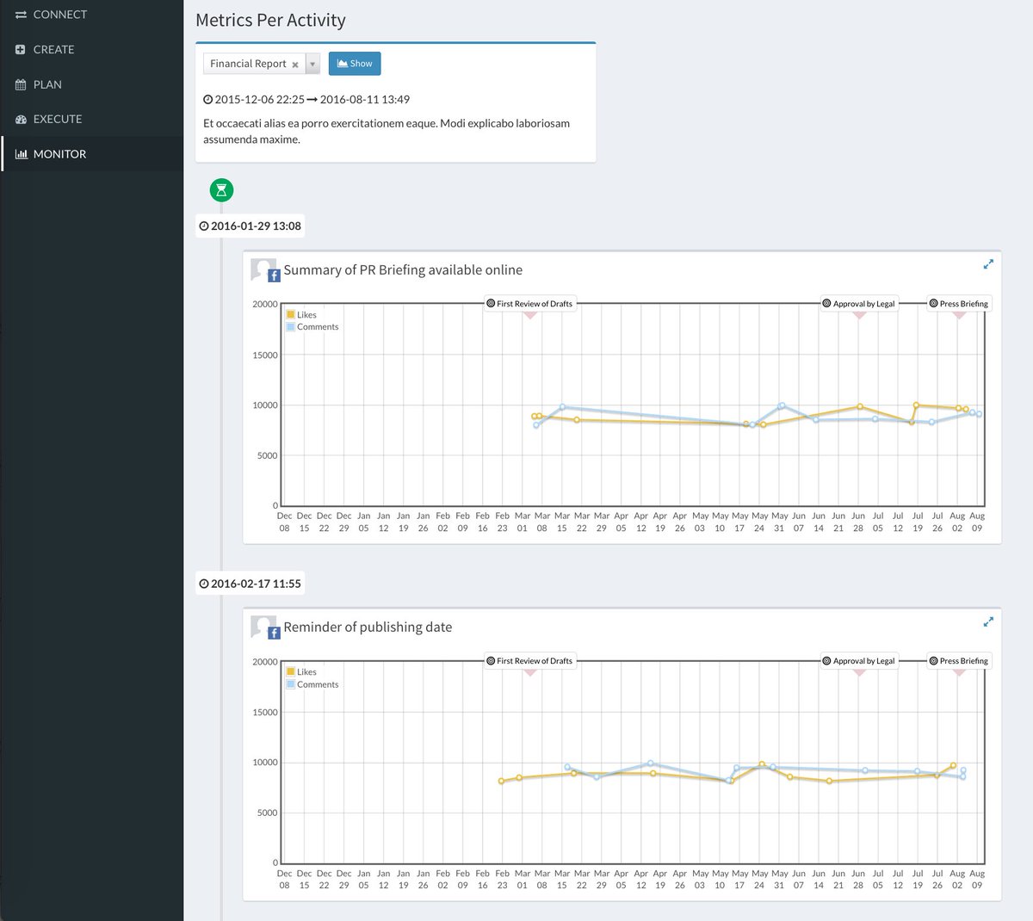Click the 2016-01-29 13:08 timeline label
The height and width of the screenshot is (921, 1033).
(x=251, y=226)
